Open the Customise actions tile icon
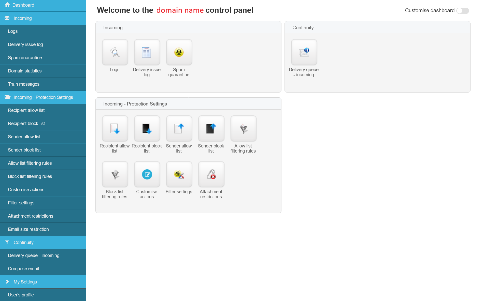Screen dimensions: 483x301 (147, 174)
